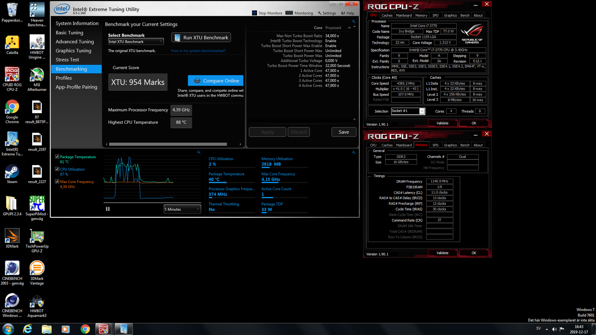Screen dimensions: 596x335
Task: Click wrench icon above Proposed settings column
Action: tap(353, 21)
